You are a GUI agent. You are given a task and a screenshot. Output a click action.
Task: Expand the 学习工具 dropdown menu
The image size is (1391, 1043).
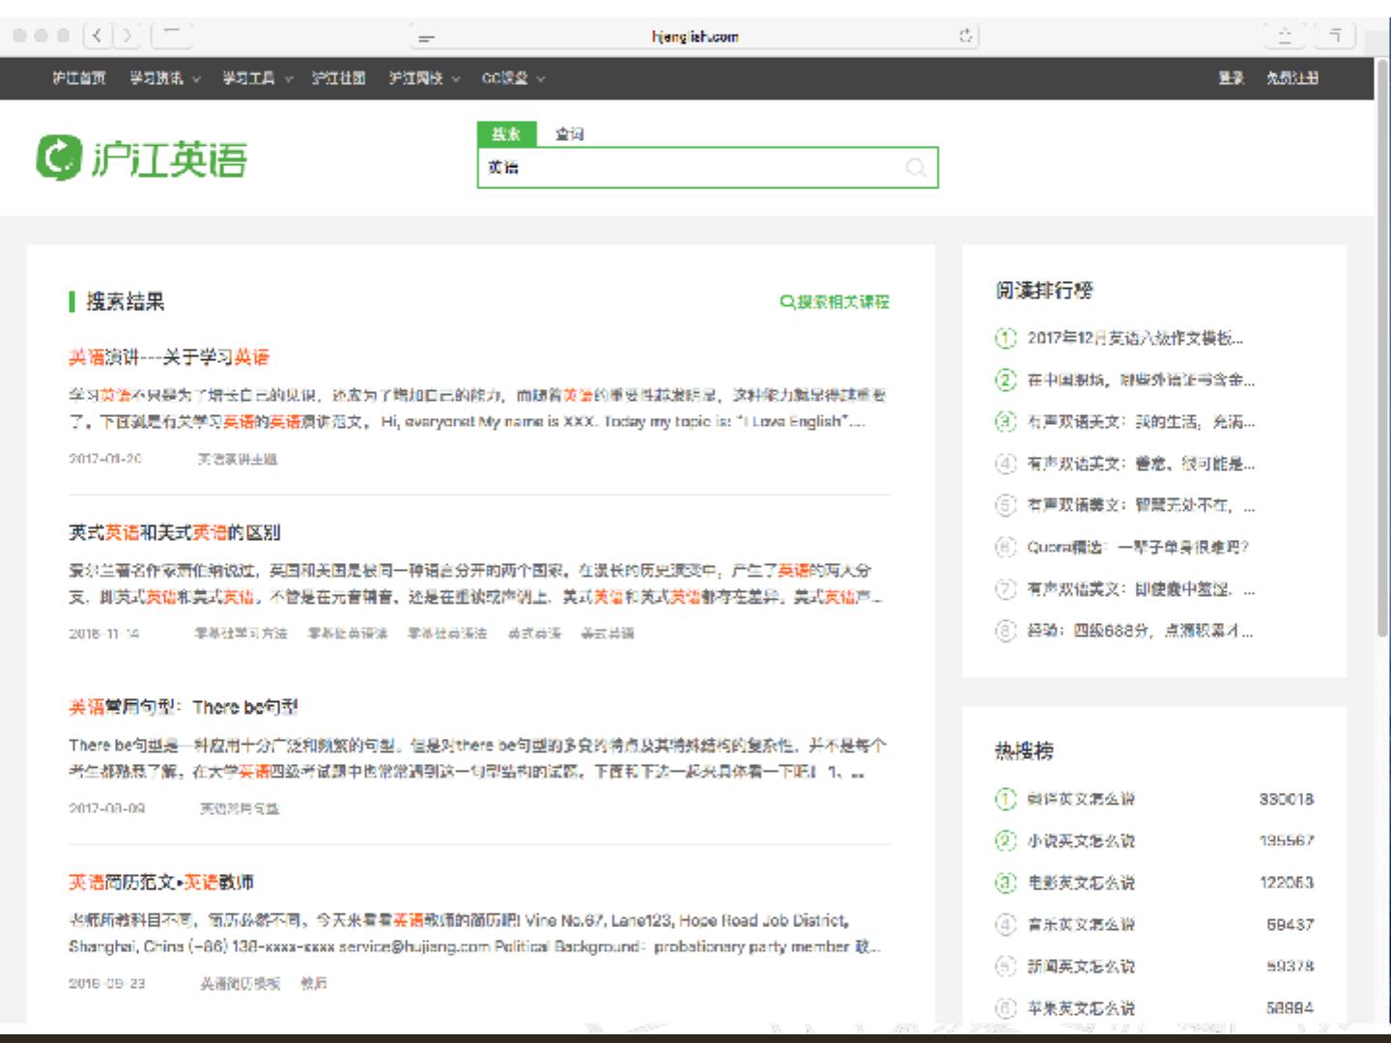point(257,78)
